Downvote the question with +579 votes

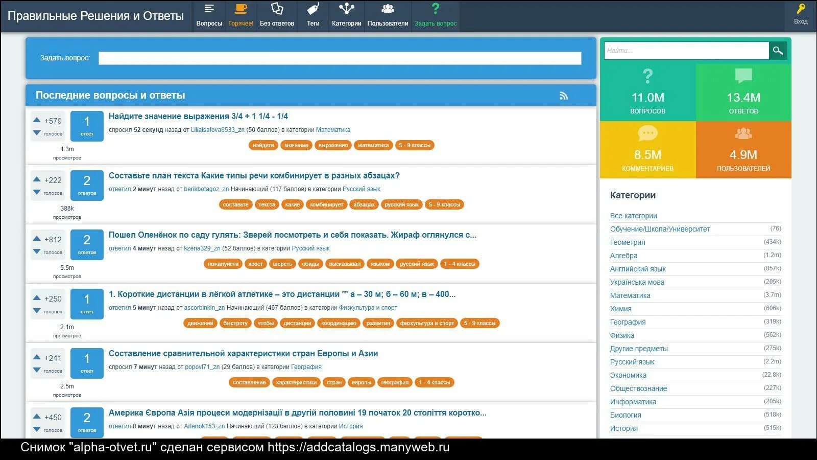point(37,133)
